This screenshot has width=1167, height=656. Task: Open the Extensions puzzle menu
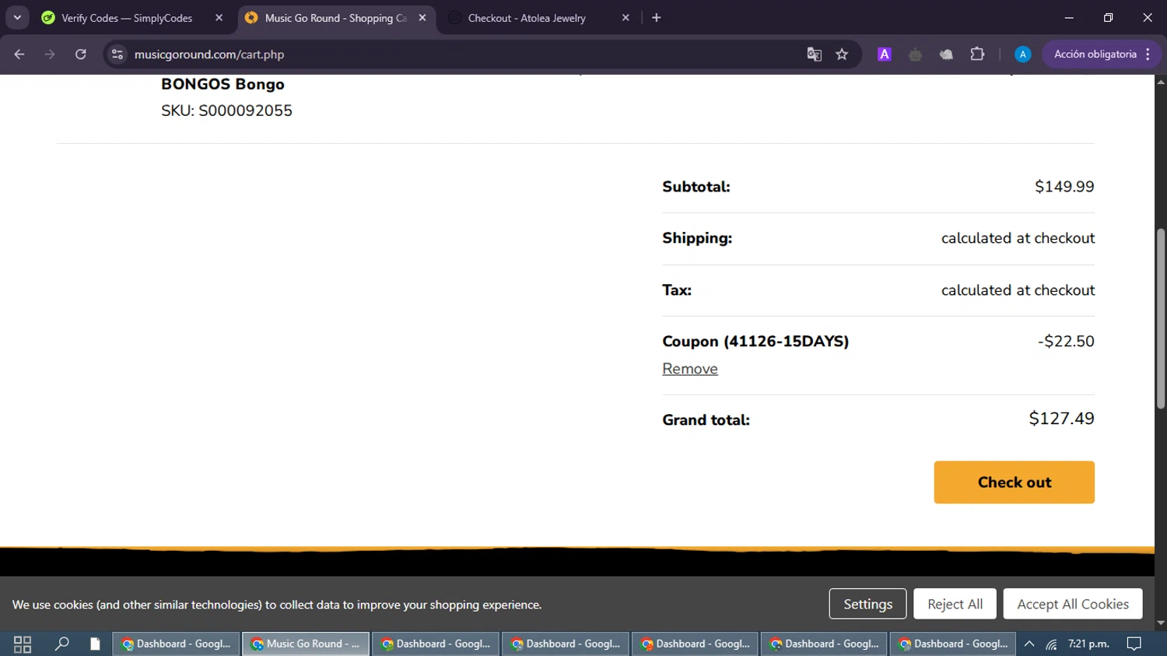(x=977, y=54)
